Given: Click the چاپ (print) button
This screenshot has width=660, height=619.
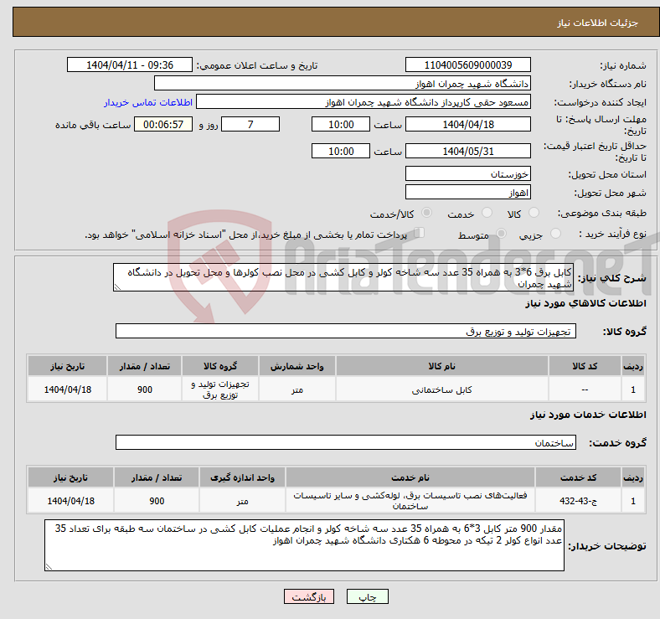Looking at the screenshot, I should (x=367, y=596).
